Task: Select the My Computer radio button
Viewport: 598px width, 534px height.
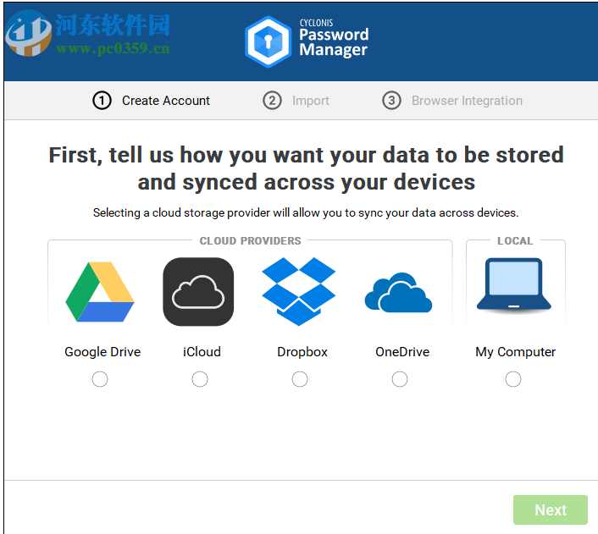Action: (513, 379)
